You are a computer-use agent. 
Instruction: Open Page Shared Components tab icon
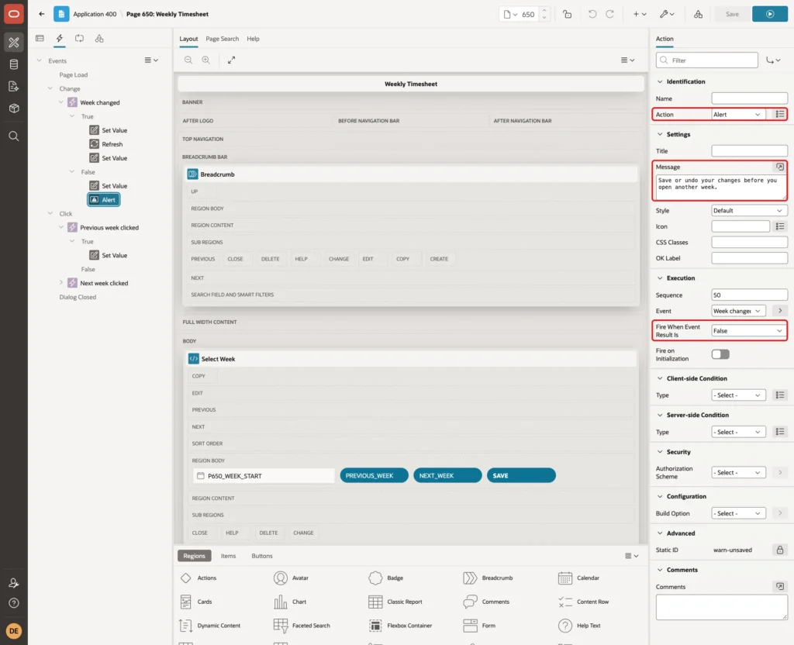[x=99, y=39]
